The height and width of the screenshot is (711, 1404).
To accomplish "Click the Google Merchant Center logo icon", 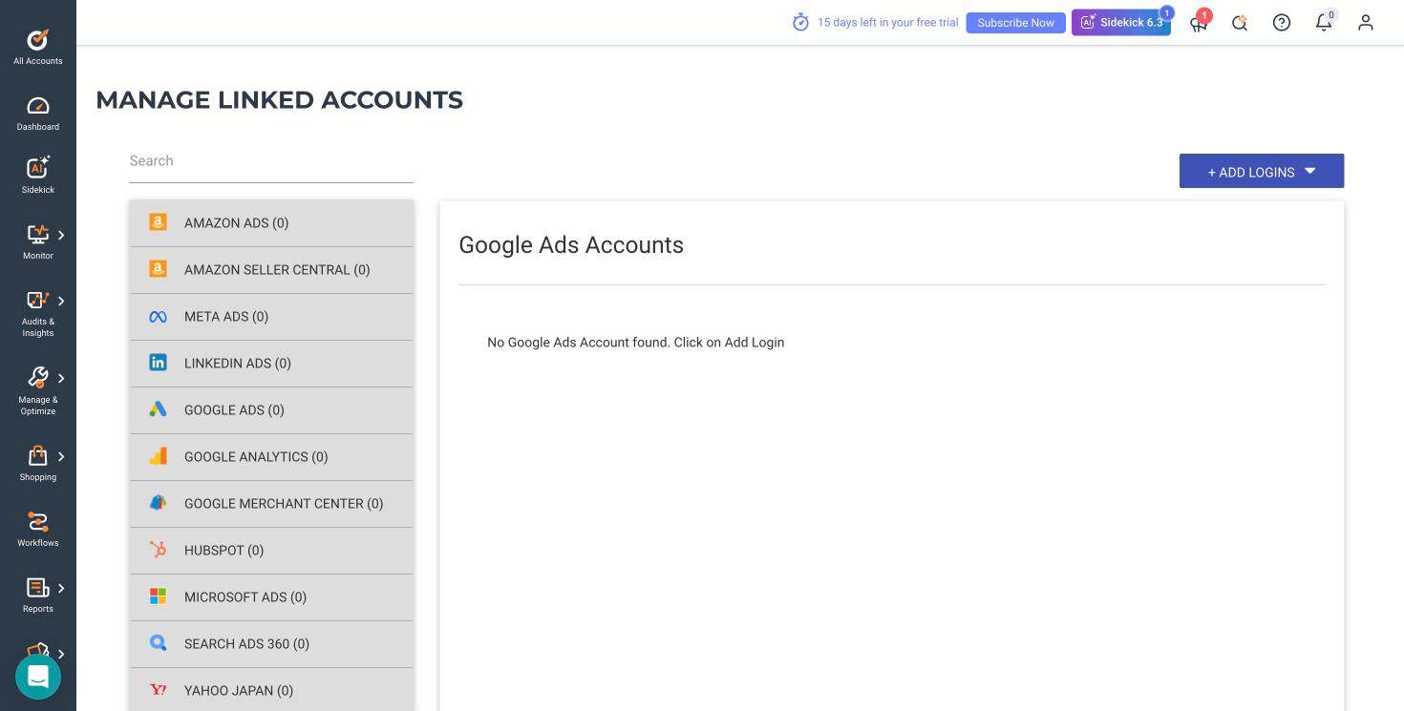I will [159, 503].
